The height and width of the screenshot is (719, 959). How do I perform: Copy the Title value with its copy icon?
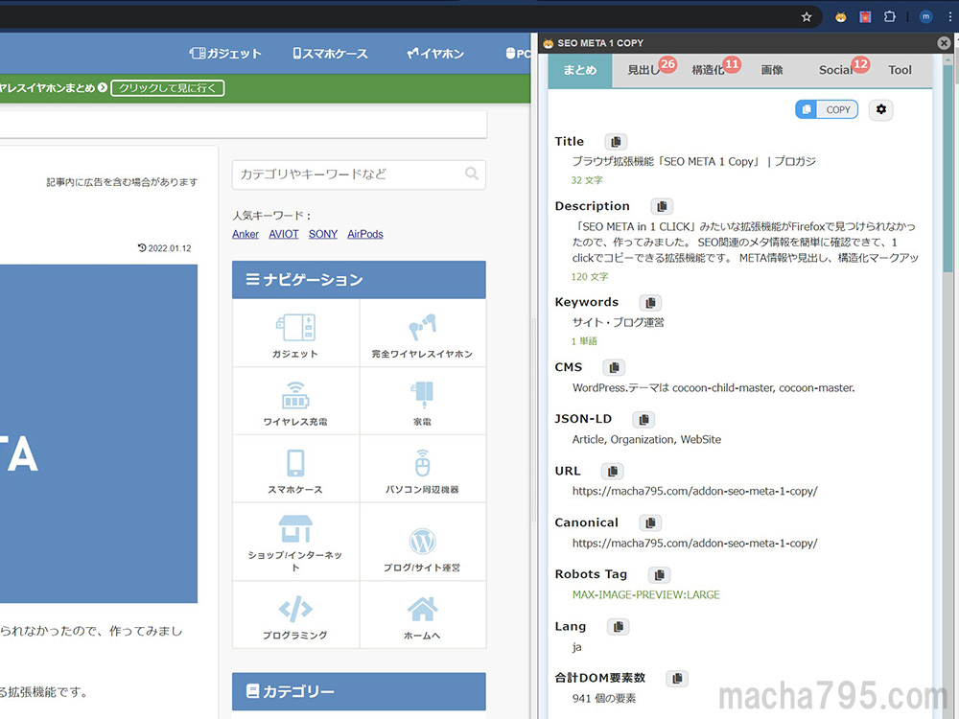[616, 142]
